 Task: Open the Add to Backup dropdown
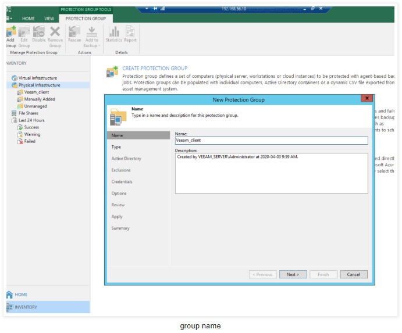[x=91, y=36]
